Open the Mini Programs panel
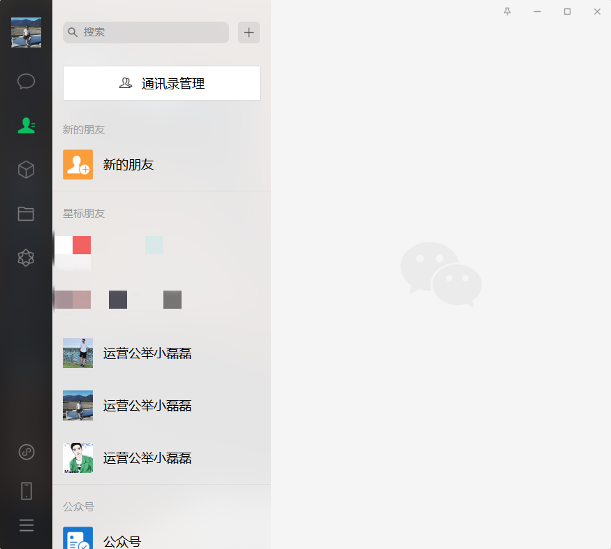The width and height of the screenshot is (611, 549). pyautogui.click(x=26, y=258)
